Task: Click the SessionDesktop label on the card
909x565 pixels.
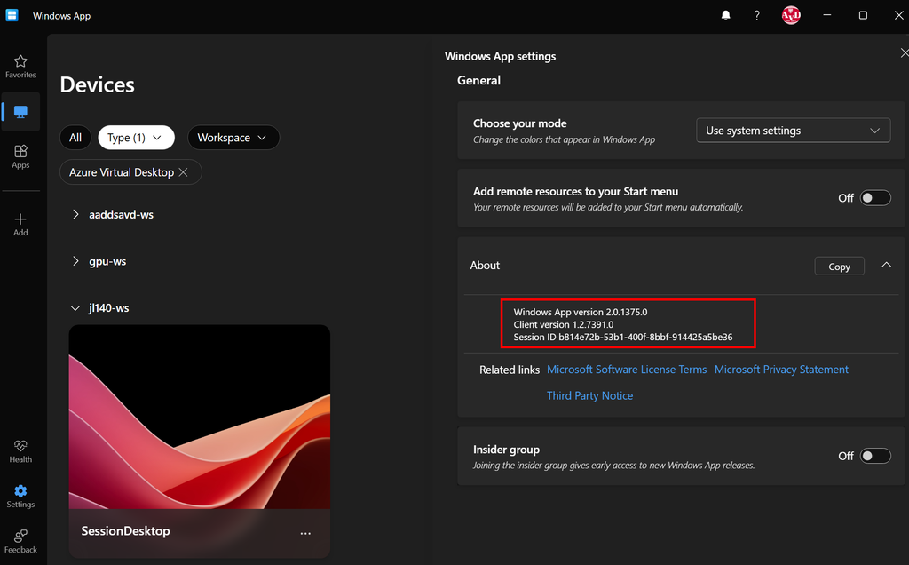Action: point(125,530)
